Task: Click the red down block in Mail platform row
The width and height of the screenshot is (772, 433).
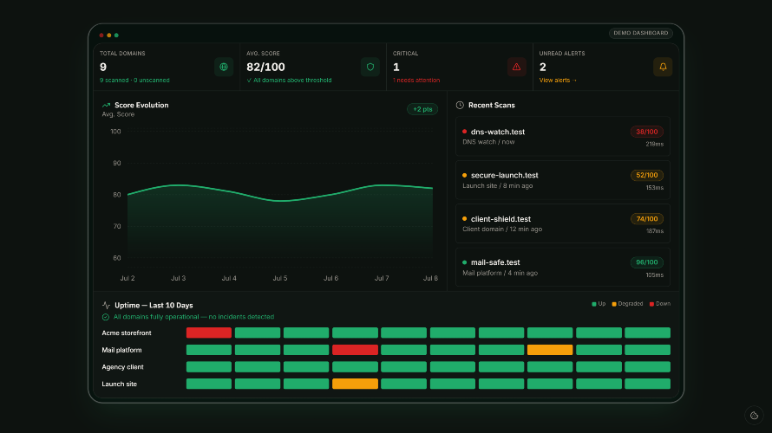Action: coord(355,350)
